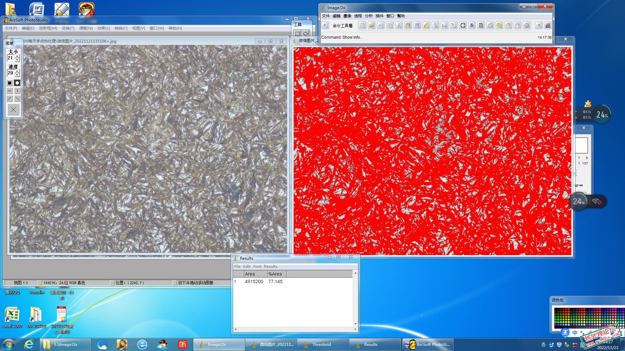Click the brush 大小 value field showing 21
The width and height of the screenshot is (625, 351).
tap(11, 58)
